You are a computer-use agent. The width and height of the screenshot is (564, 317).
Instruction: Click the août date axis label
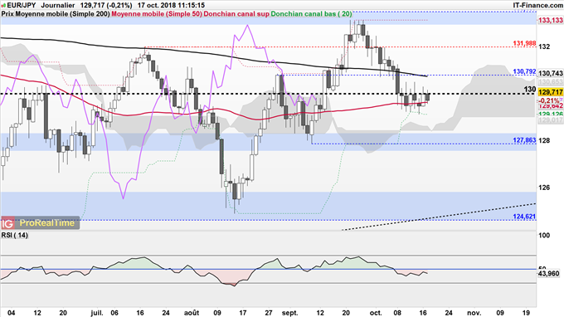click(x=192, y=313)
